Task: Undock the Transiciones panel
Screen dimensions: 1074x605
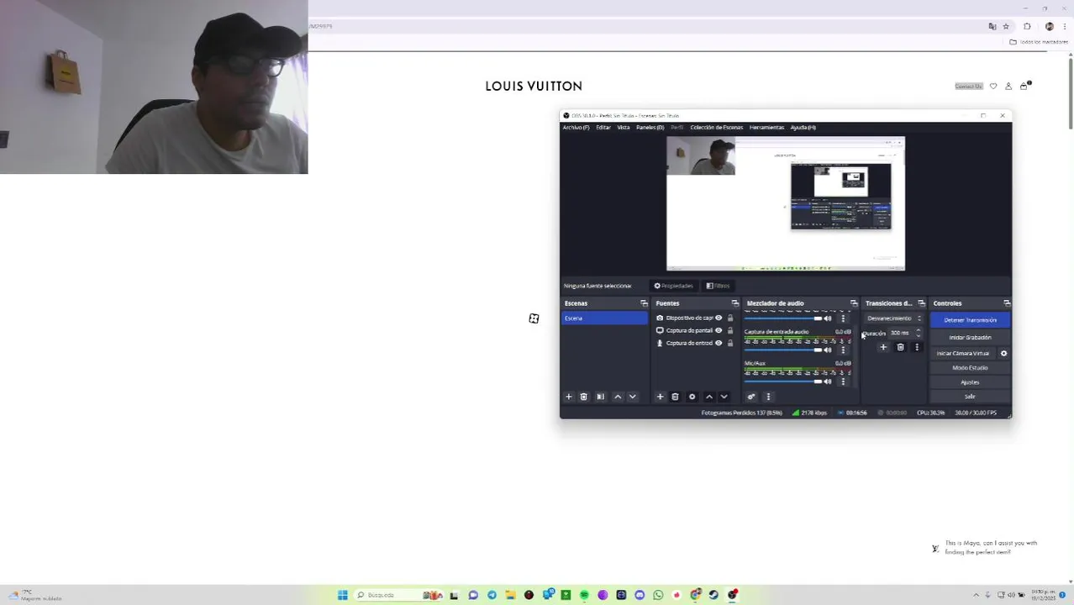Action: [921, 303]
